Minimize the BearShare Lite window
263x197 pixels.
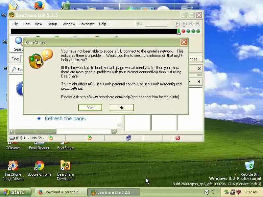(184, 15)
